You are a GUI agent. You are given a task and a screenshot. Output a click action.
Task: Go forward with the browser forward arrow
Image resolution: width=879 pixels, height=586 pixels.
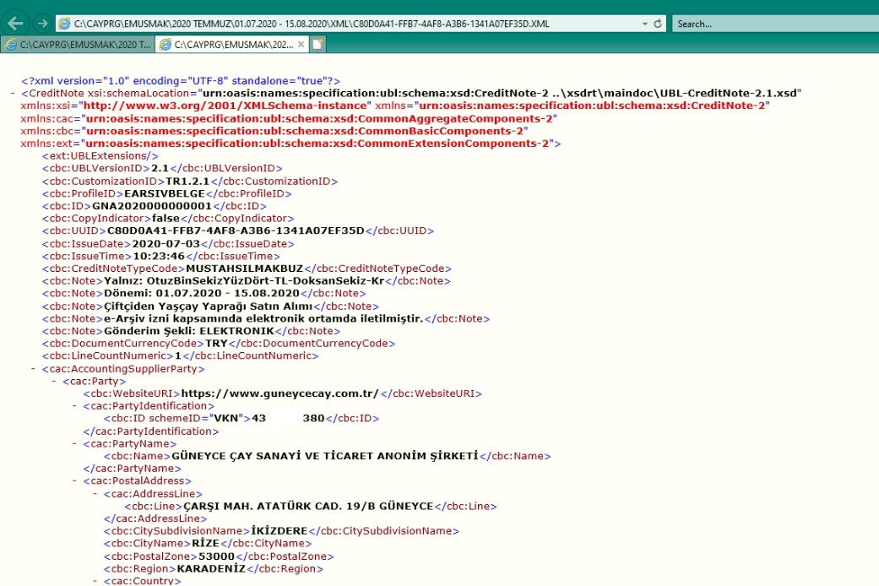[42, 24]
